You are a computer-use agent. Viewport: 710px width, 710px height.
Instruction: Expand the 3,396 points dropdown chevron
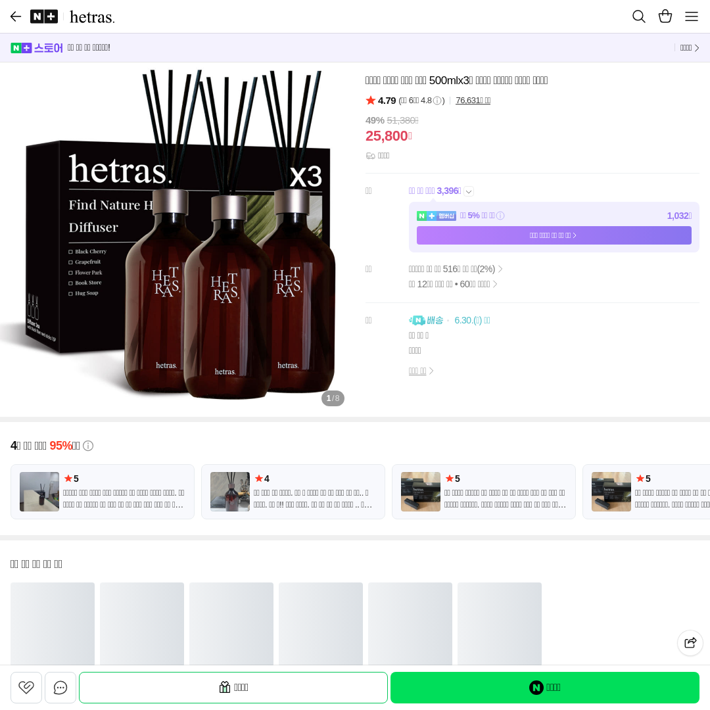coord(469,191)
